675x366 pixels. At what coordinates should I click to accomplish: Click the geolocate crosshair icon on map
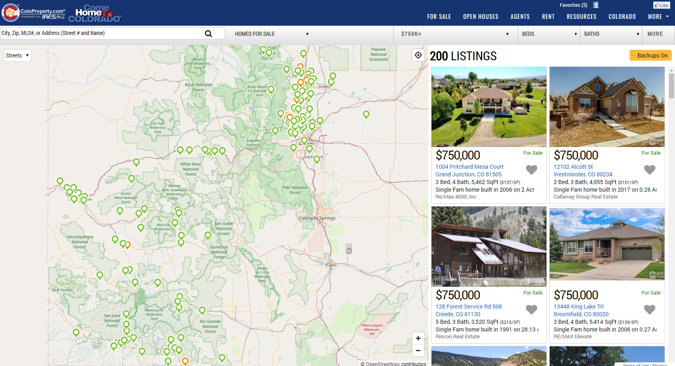click(x=418, y=55)
